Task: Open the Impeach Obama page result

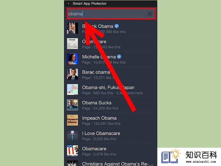Action: [x=111, y=120]
